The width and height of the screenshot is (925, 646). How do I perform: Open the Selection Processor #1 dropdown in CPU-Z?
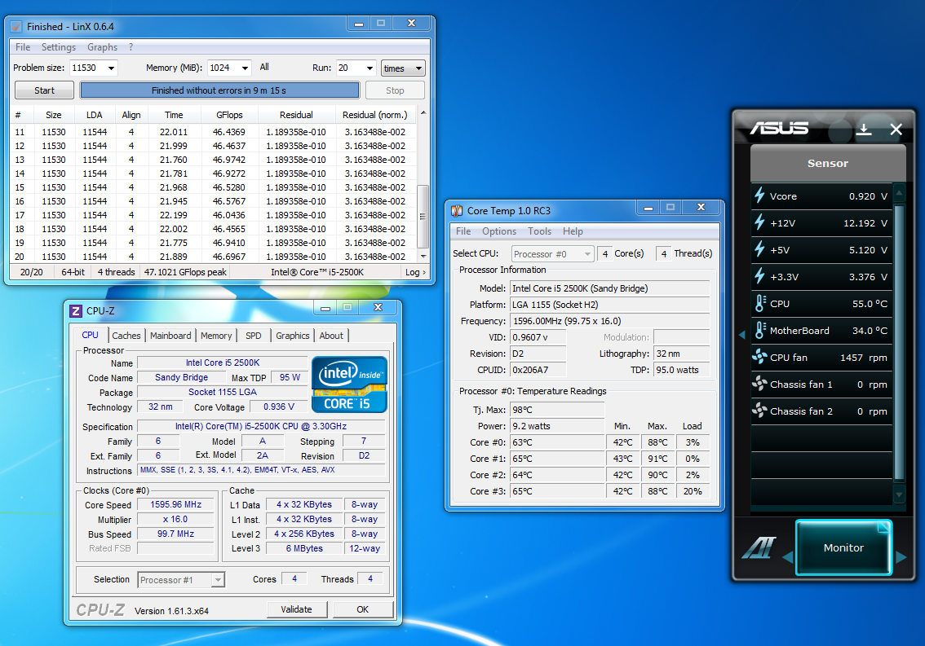(x=219, y=580)
